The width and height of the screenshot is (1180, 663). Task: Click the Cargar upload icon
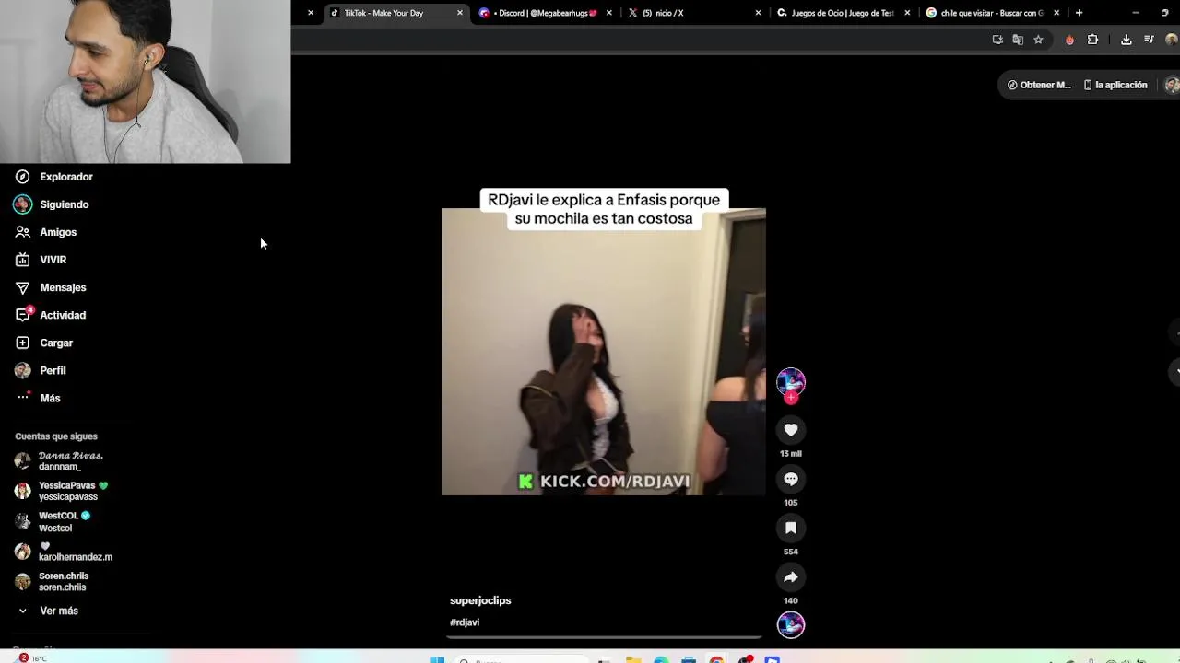[x=22, y=343]
